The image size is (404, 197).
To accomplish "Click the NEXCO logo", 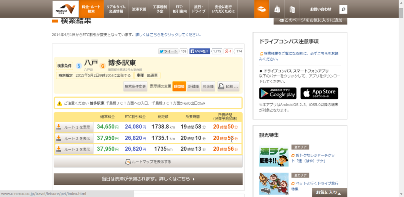I will click(x=66, y=9).
